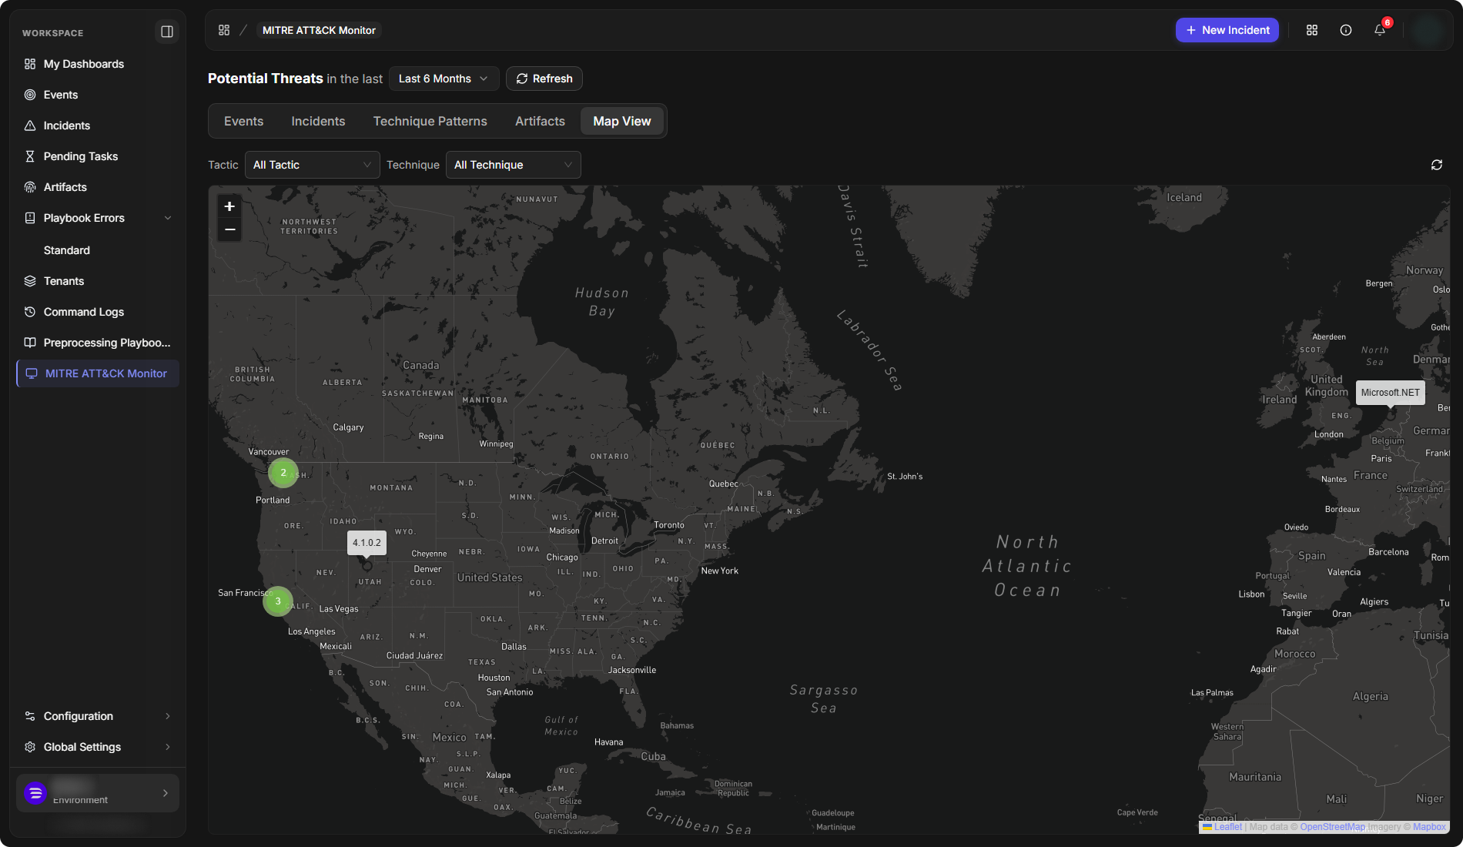Click the Events target icon in sidebar
1463x847 pixels.
tap(30, 95)
